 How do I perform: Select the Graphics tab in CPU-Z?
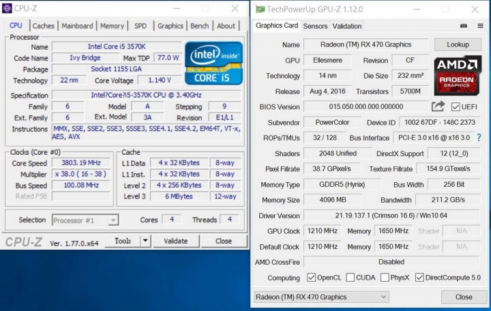170,26
